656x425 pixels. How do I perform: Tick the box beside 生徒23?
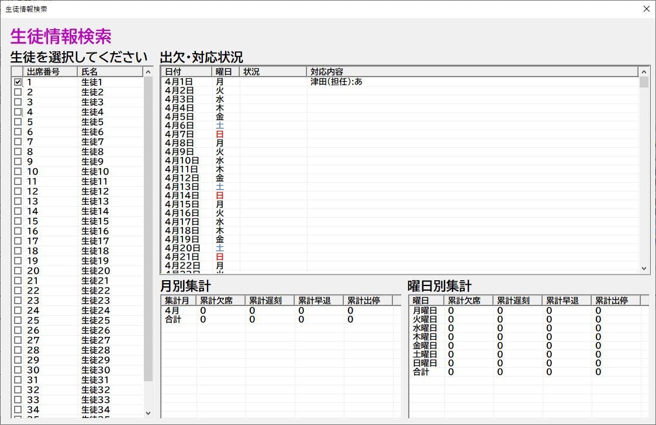tap(18, 301)
